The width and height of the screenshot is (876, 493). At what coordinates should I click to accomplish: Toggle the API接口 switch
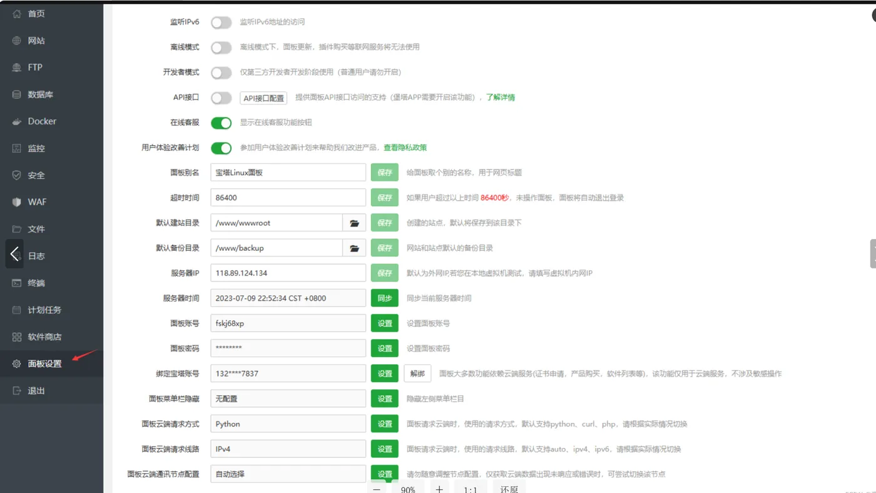click(221, 98)
